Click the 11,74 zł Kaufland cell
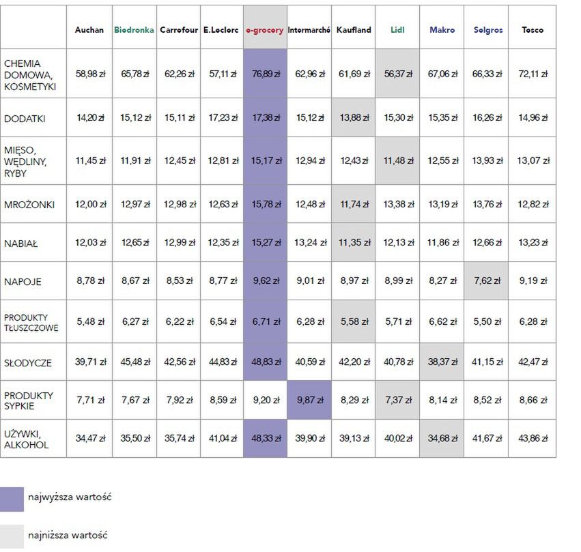The image size is (581, 552). tap(354, 204)
